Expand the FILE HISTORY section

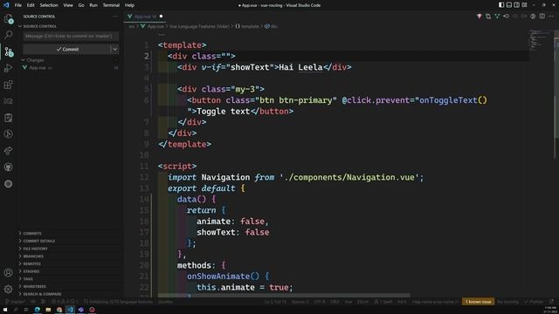pyautogui.click(x=35, y=249)
